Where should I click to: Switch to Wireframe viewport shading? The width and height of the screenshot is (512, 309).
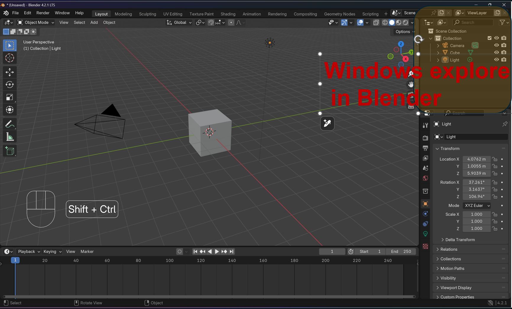coord(385,22)
